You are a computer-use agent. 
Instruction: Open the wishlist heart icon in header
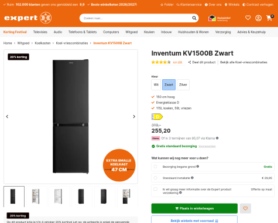pos(248,18)
